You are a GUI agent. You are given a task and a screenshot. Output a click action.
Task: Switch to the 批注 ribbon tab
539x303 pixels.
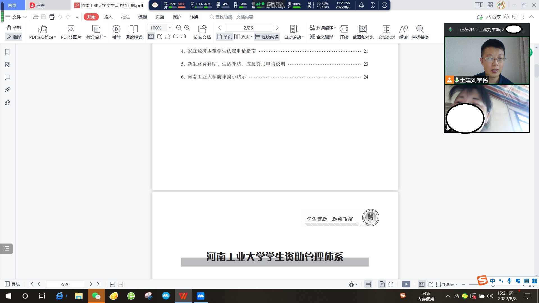coord(125,17)
